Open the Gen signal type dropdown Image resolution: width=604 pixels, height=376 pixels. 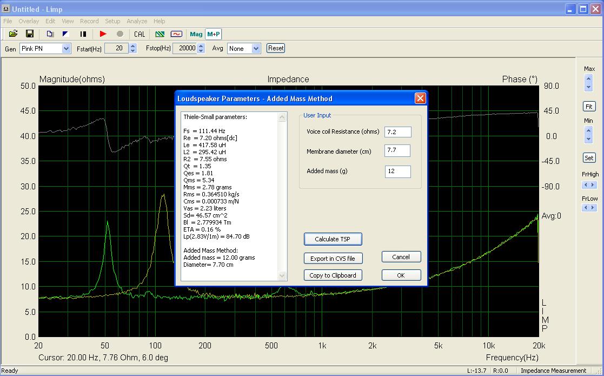click(67, 49)
